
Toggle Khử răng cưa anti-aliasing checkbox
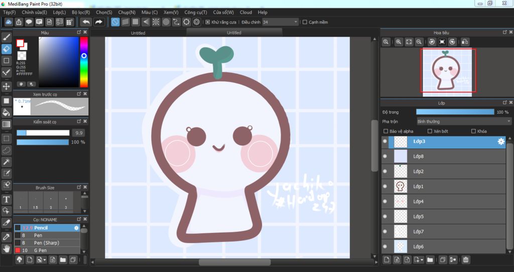click(x=207, y=22)
